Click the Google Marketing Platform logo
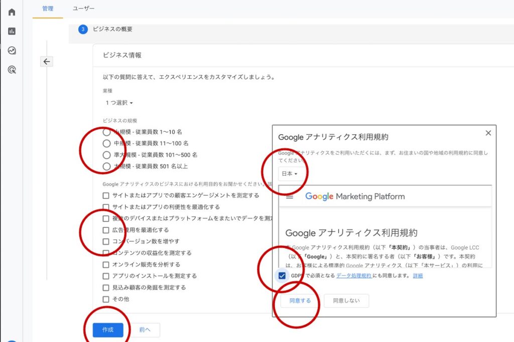 pyautogui.click(x=355, y=196)
